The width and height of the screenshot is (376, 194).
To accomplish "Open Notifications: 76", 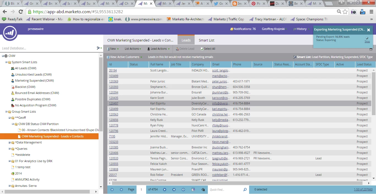I will point(243,29).
